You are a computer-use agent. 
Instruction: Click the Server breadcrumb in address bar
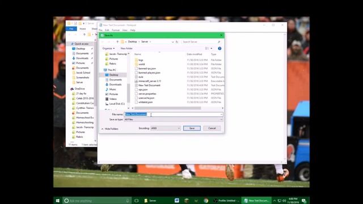pos(145,41)
